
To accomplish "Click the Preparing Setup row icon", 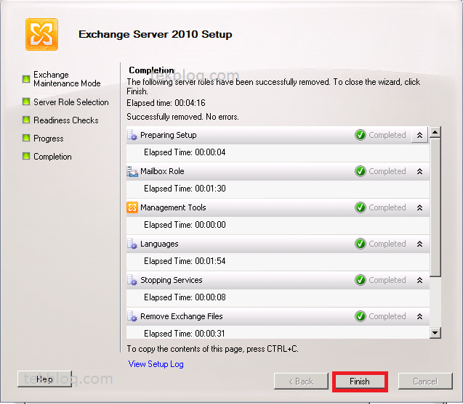I will (x=132, y=135).
